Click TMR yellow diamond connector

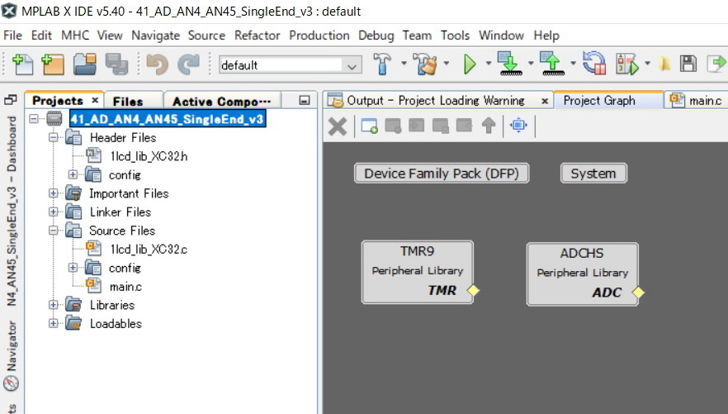(473, 290)
